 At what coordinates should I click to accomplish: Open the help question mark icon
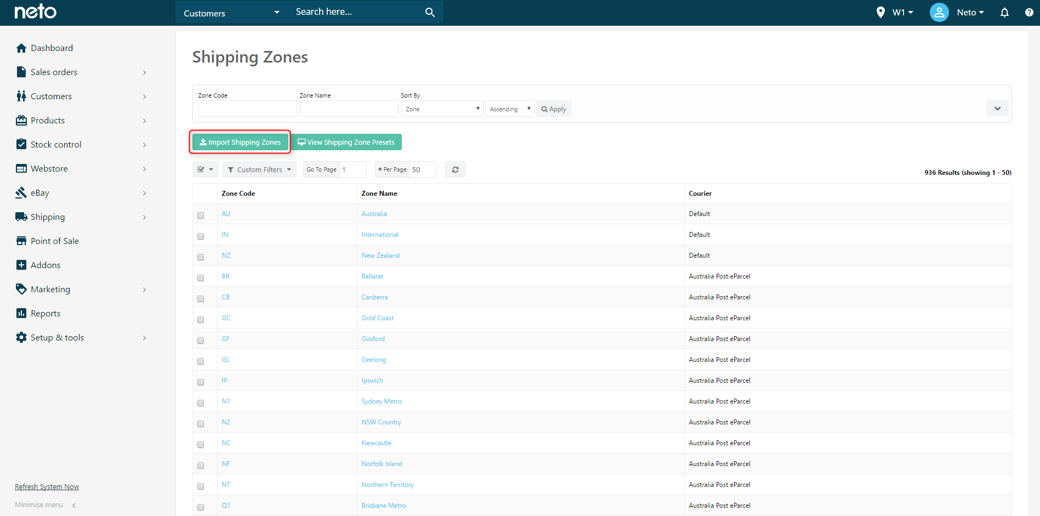(x=1029, y=13)
